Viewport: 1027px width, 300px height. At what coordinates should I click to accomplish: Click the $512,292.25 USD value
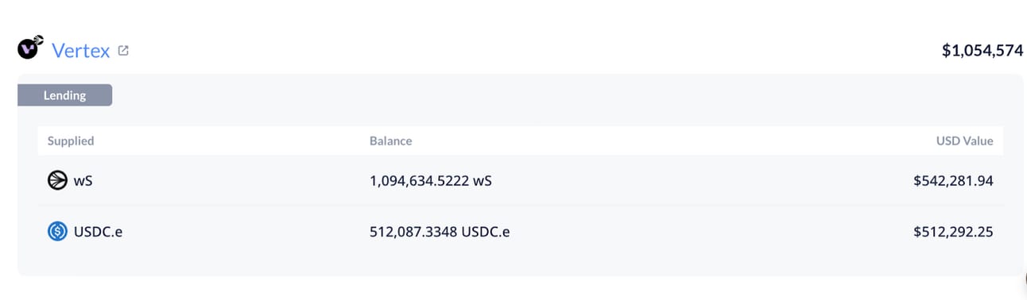tap(953, 232)
